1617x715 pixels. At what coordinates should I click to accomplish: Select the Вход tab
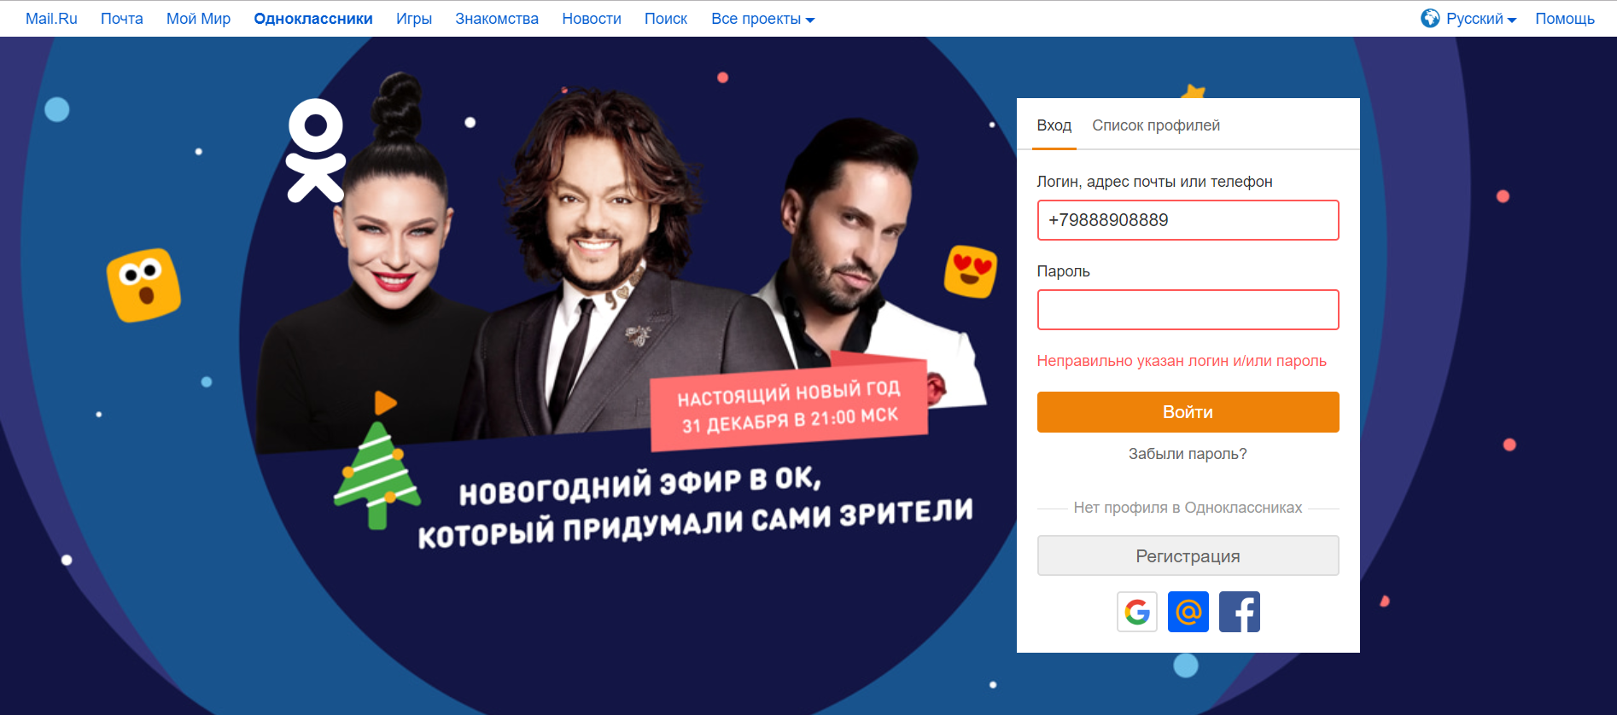click(x=1054, y=125)
